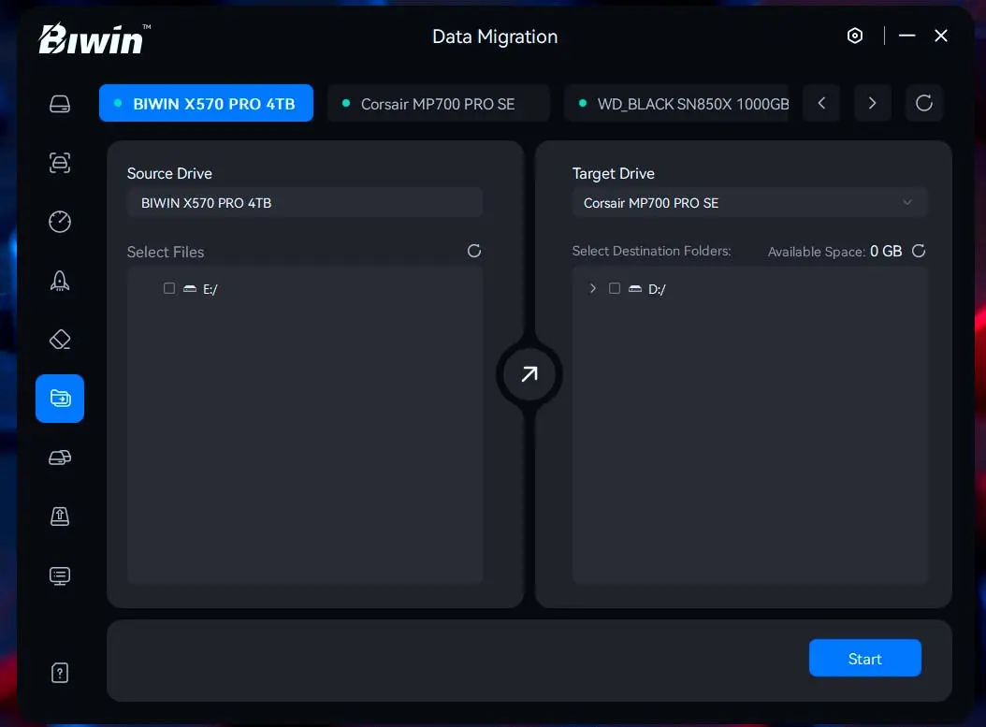This screenshot has height=727, width=986.
Task: Click the round arrow transfer button
Action: [529, 375]
